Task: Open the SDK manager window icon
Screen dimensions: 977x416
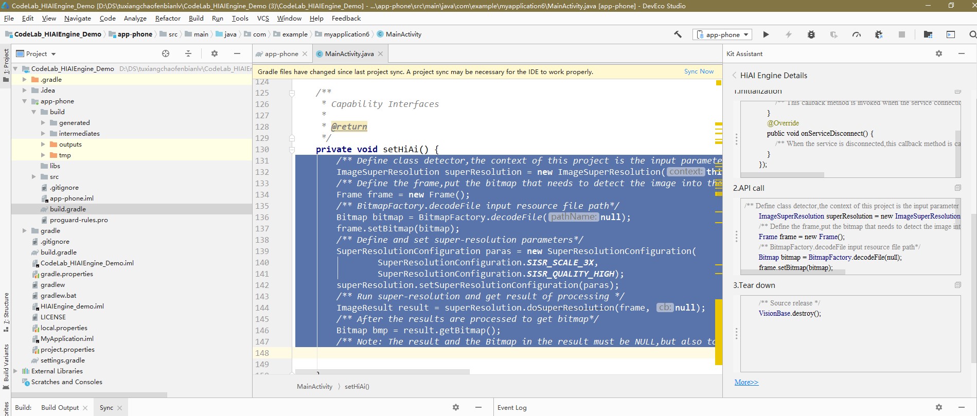Action: [951, 34]
